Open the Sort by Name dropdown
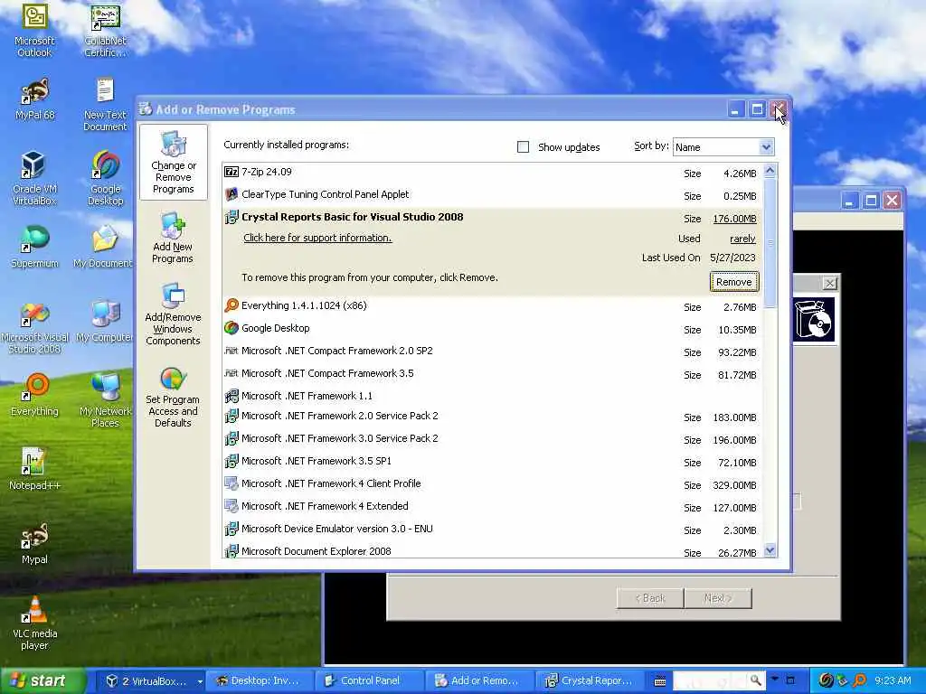The height and width of the screenshot is (694, 926). click(x=766, y=147)
